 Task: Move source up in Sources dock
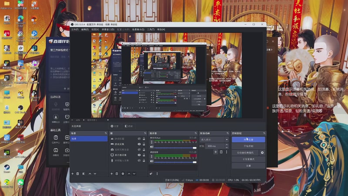point(129,173)
